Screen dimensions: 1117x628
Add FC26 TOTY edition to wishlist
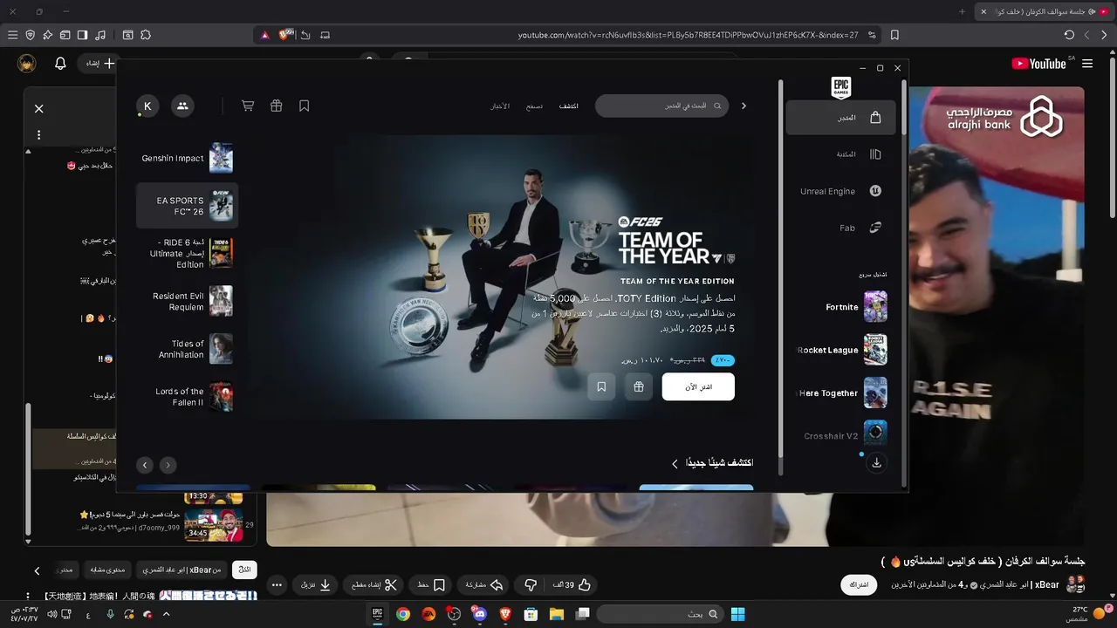coord(601,386)
